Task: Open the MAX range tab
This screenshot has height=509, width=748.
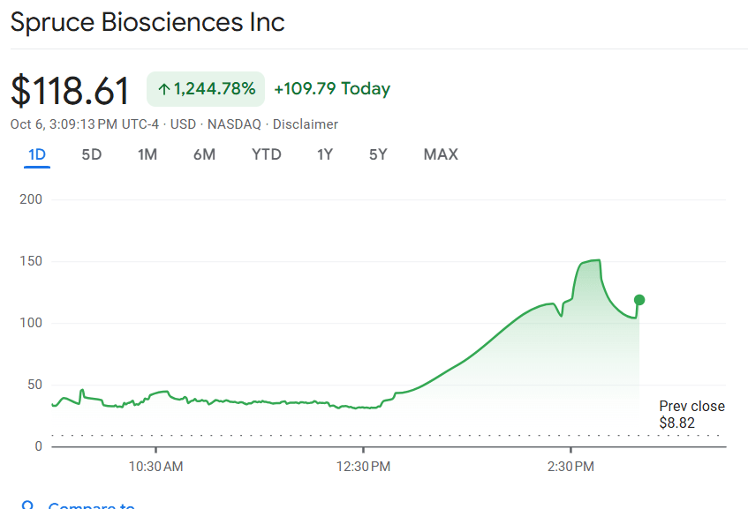Action: (x=441, y=154)
